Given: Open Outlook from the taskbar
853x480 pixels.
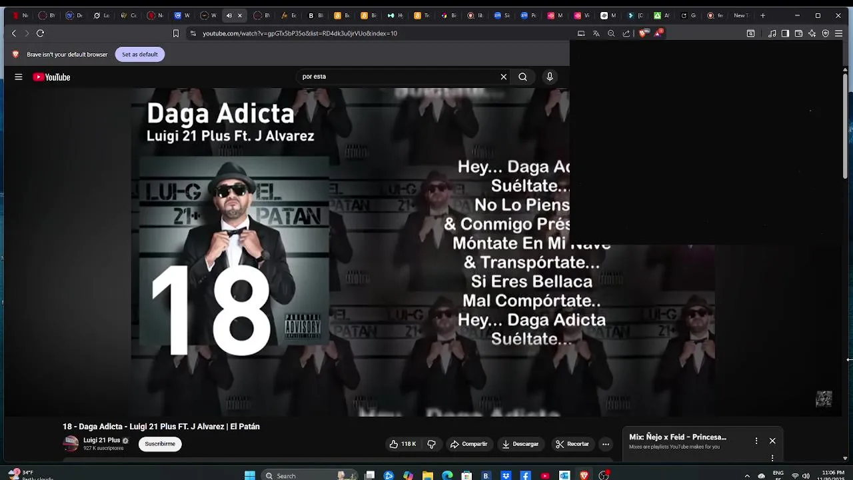Looking at the screenshot, I should tap(565, 475).
